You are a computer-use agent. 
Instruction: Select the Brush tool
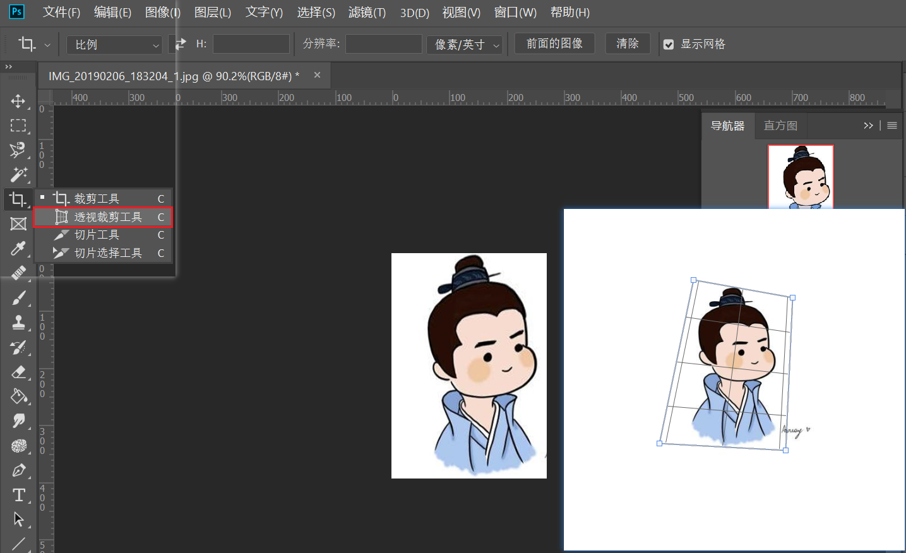click(x=18, y=298)
